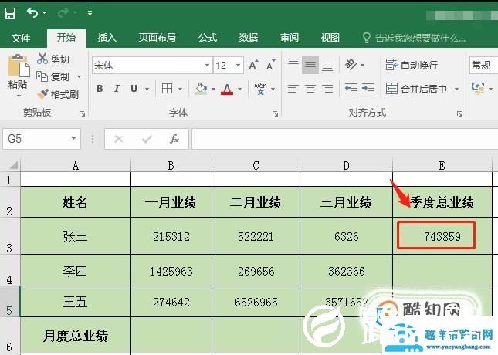Select the 月度总业绩 cell
Viewport: 498px width, 355px height.
[x=75, y=335]
